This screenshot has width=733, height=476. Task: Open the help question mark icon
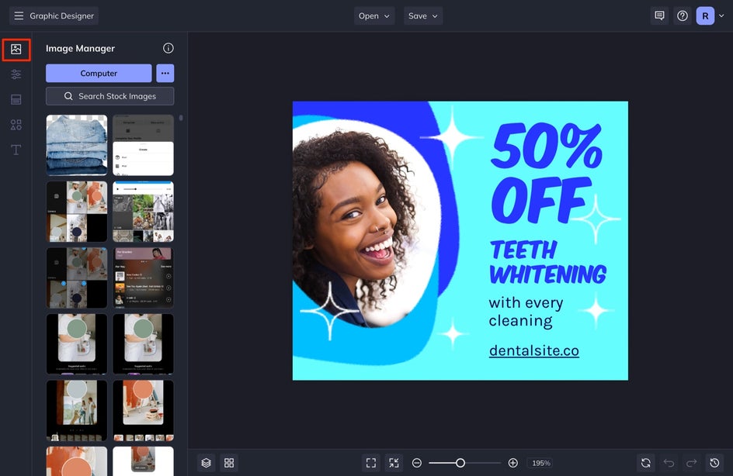[683, 16]
